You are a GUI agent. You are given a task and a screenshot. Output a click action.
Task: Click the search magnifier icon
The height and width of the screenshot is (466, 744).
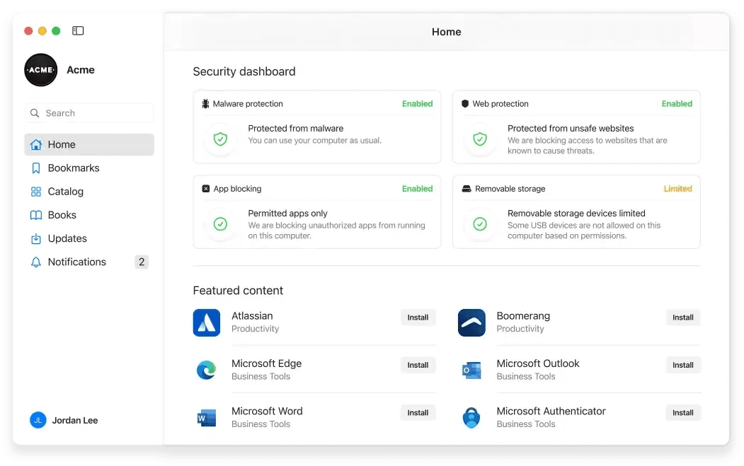point(35,113)
